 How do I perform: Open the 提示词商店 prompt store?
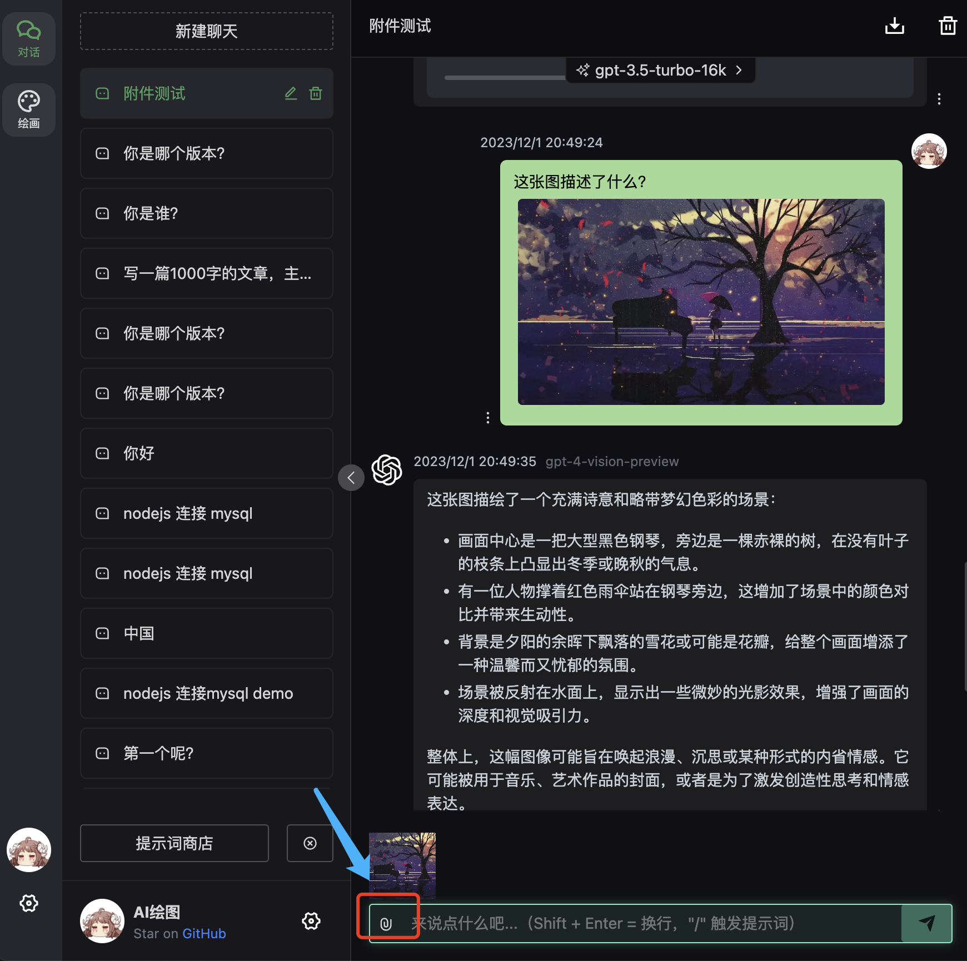click(174, 843)
